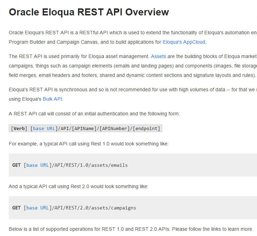Viewport: 257px width, 236px height.
Task: Open the Bulk API link
Action: coord(52,99)
